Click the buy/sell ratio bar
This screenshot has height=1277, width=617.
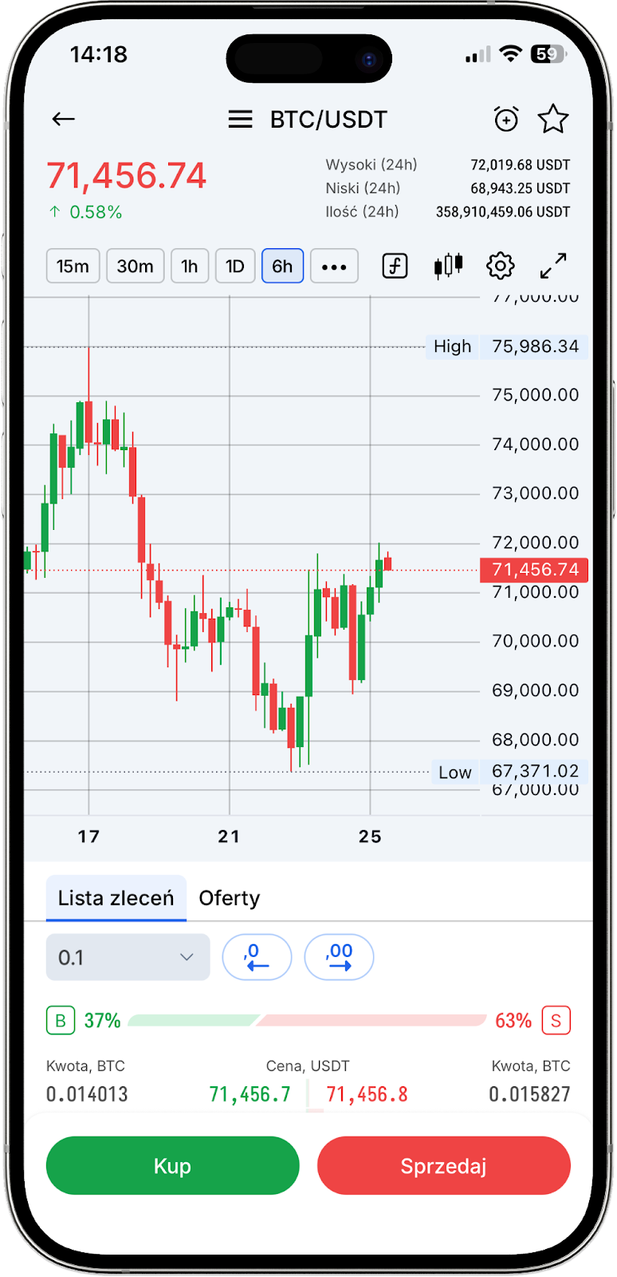click(x=307, y=1020)
